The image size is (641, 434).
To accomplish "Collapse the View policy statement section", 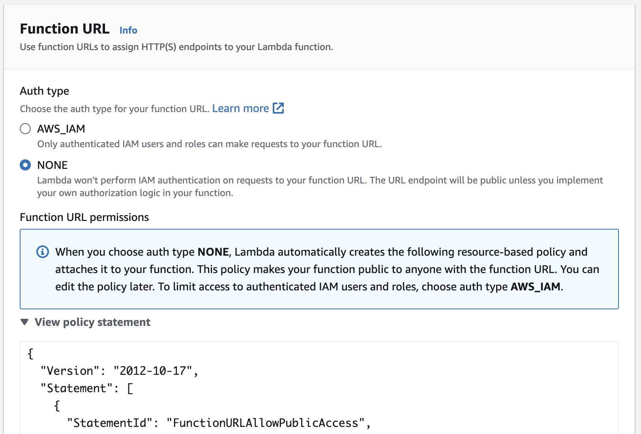I will [x=24, y=322].
